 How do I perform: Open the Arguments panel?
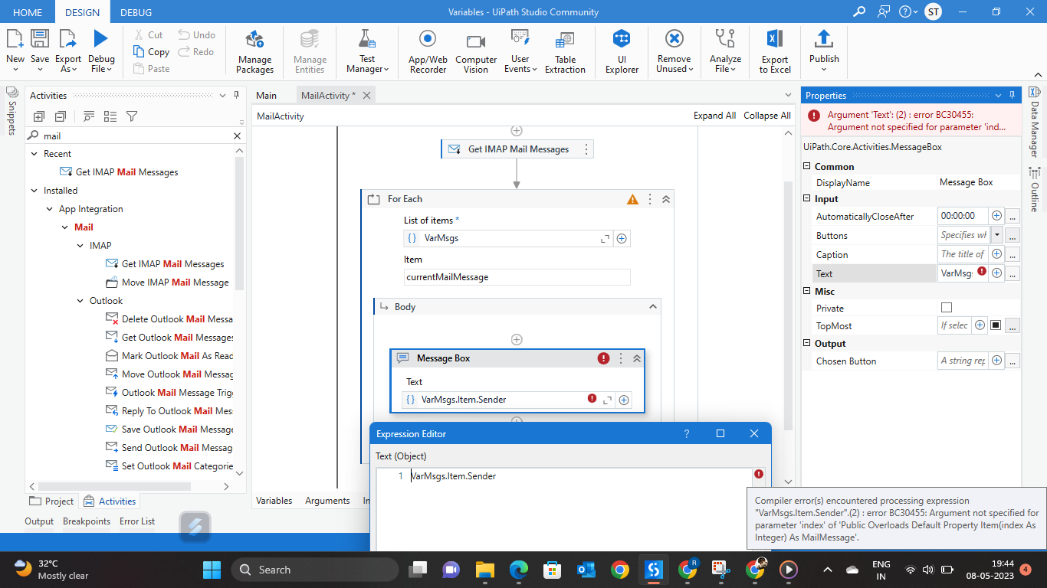327,501
